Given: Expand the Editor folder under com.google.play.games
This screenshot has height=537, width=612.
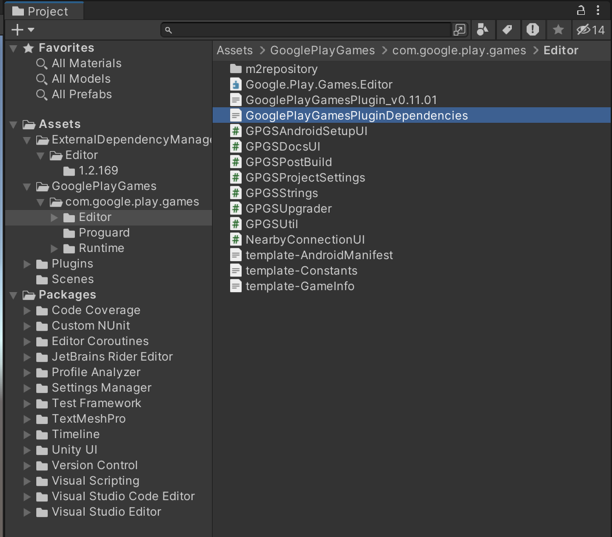Looking at the screenshot, I should pyautogui.click(x=54, y=217).
